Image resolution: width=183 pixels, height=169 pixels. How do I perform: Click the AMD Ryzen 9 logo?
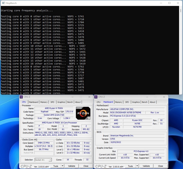coord(83,113)
